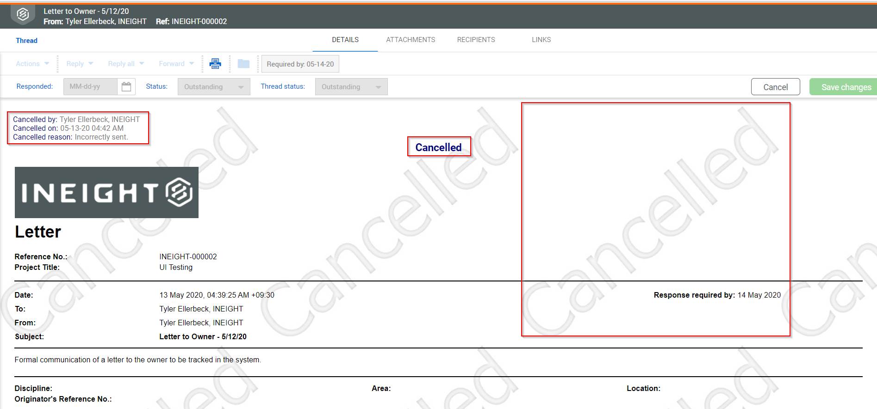
Task: Click the folder icon in toolbar
Action: pyautogui.click(x=243, y=63)
